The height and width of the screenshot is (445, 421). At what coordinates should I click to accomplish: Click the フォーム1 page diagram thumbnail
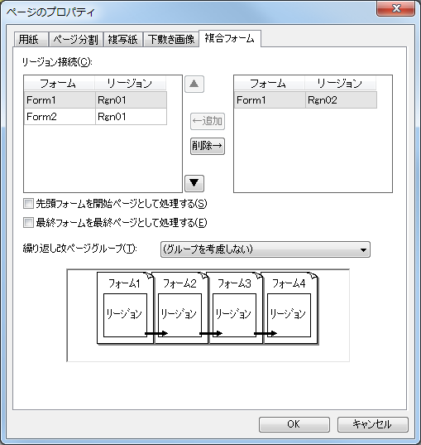pyautogui.click(x=125, y=308)
